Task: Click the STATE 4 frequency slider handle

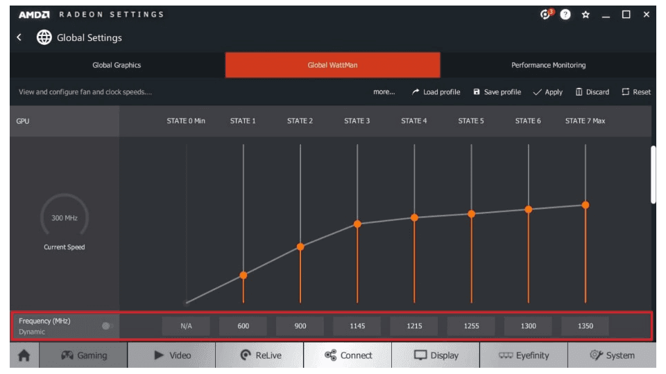Action: click(x=414, y=217)
